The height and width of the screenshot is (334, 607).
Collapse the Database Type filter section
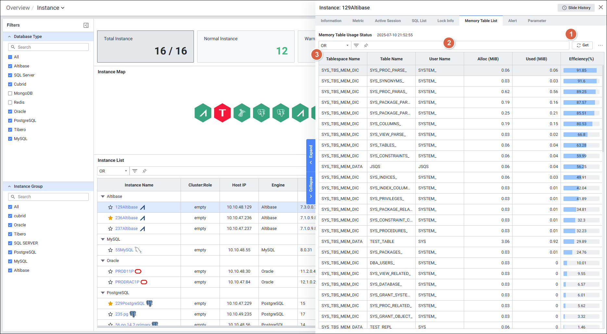(9, 37)
